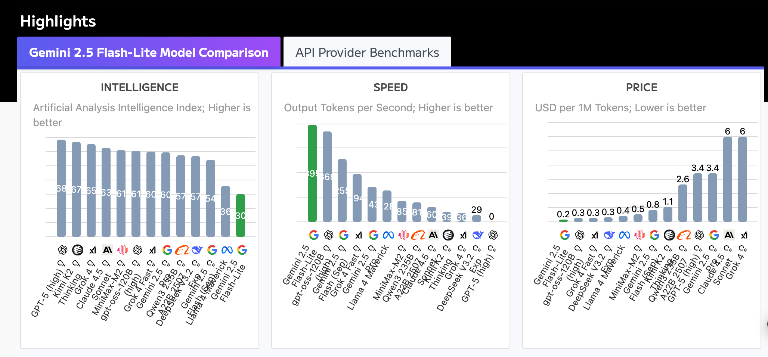Open the Gemini 2.5 Flash-Lite Model Comparison tab
The image size is (768, 357).
coord(149,52)
